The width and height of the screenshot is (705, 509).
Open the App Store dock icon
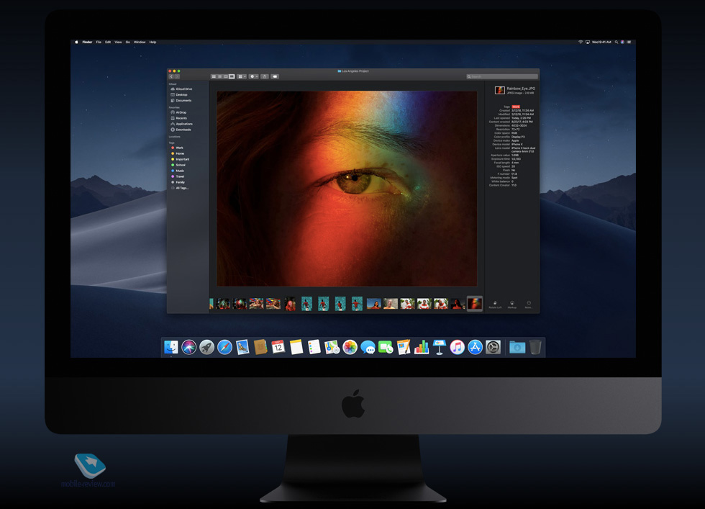point(475,348)
